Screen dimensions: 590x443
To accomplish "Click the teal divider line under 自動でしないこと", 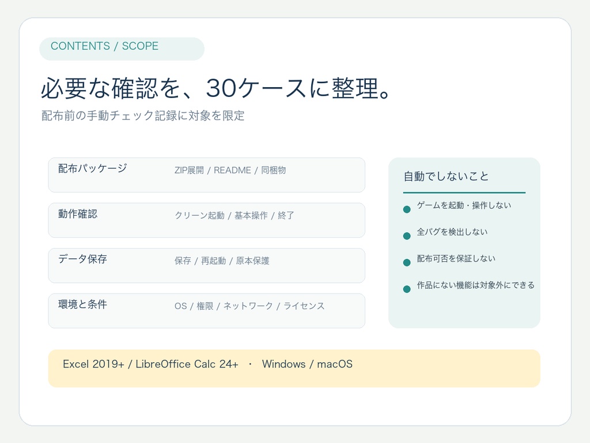I will (x=464, y=193).
